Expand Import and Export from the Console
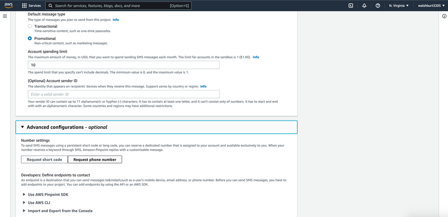 (57, 211)
